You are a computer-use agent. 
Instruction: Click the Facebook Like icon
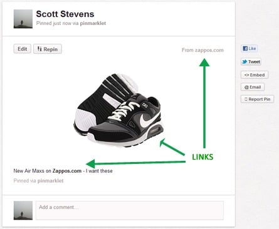pyautogui.click(x=245, y=49)
